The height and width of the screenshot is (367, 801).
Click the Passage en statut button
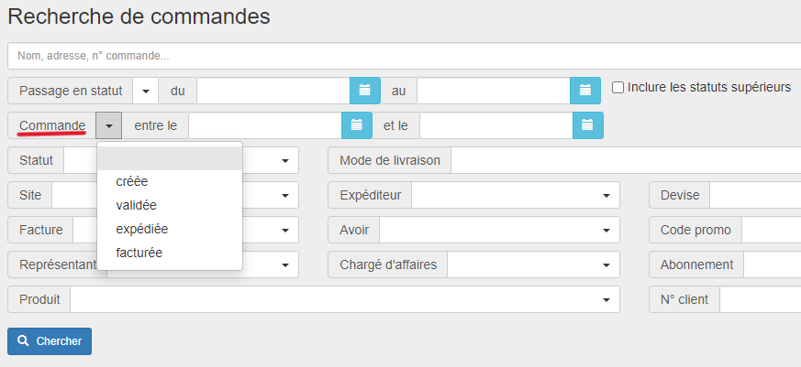point(71,90)
